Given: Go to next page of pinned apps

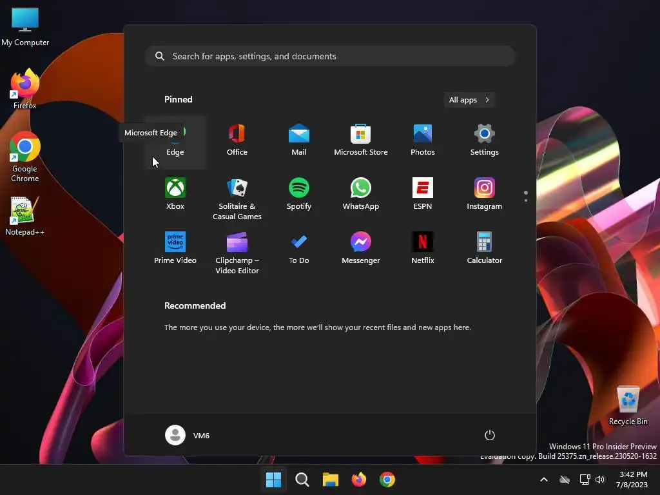Looking at the screenshot, I should (x=526, y=200).
